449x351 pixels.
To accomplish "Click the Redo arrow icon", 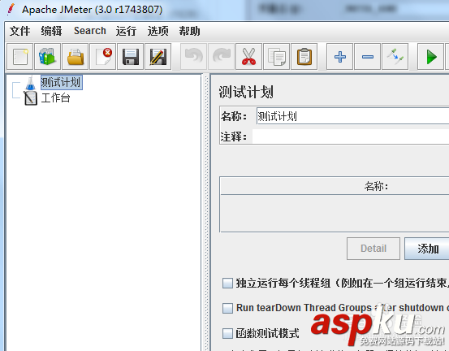I will pos(222,57).
